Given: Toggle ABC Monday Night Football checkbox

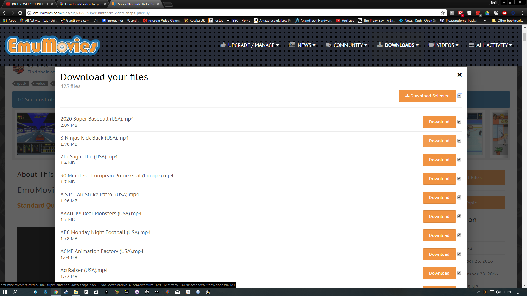Looking at the screenshot, I should 459,235.
